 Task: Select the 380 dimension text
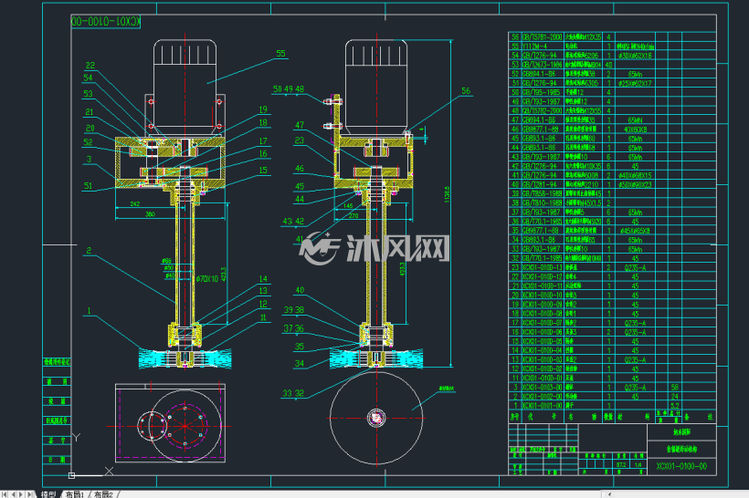pyautogui.click(x=150, y=214)
